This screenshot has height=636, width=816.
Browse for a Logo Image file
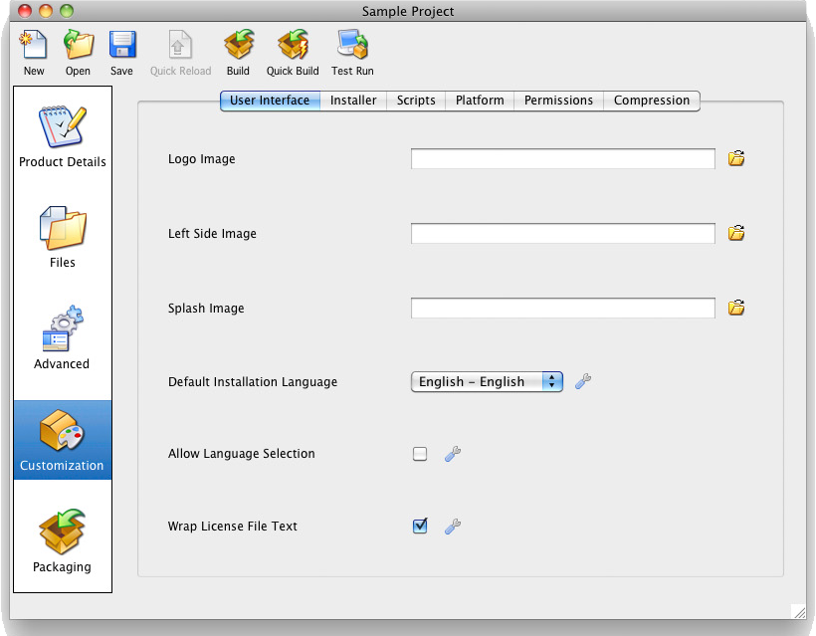[x=735, y=158]
